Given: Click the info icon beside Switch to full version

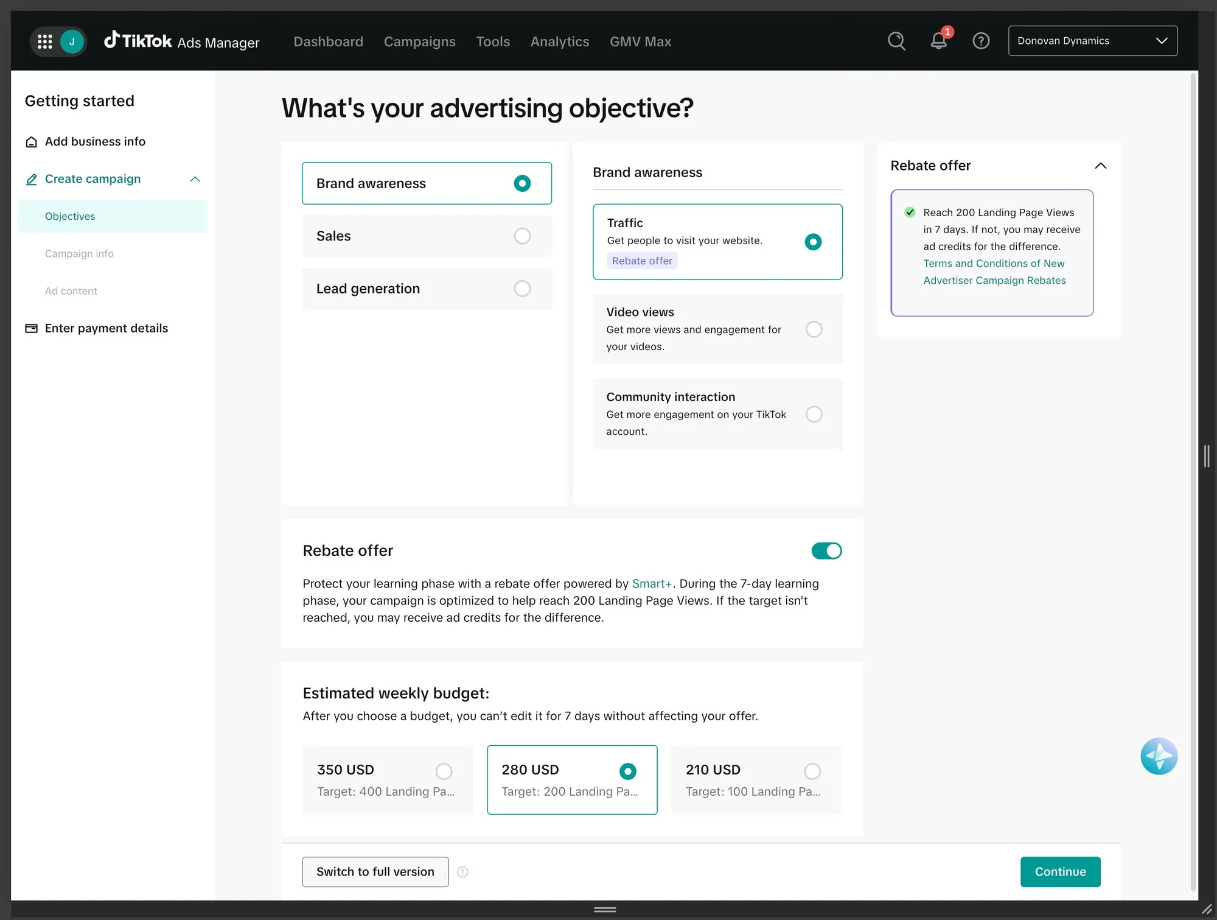Looking at the screenshot, I should (462, 872).
